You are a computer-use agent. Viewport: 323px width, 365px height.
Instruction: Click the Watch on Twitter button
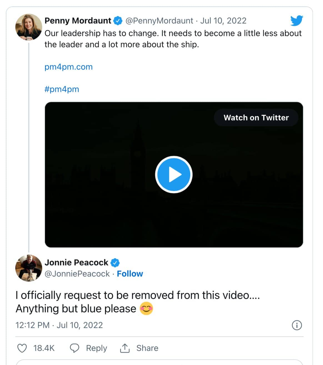pyautogui.click(x=256, y=118)
